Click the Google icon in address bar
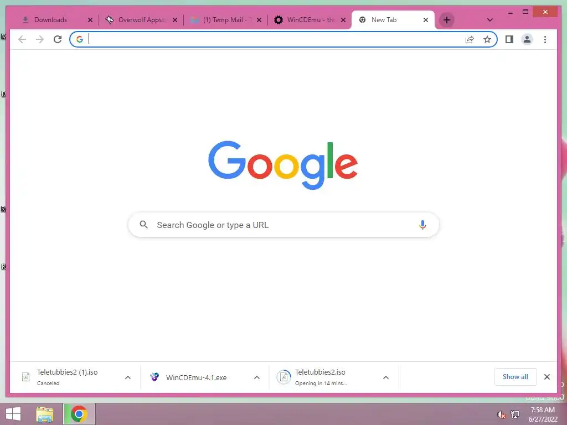 tap(80, 39)
